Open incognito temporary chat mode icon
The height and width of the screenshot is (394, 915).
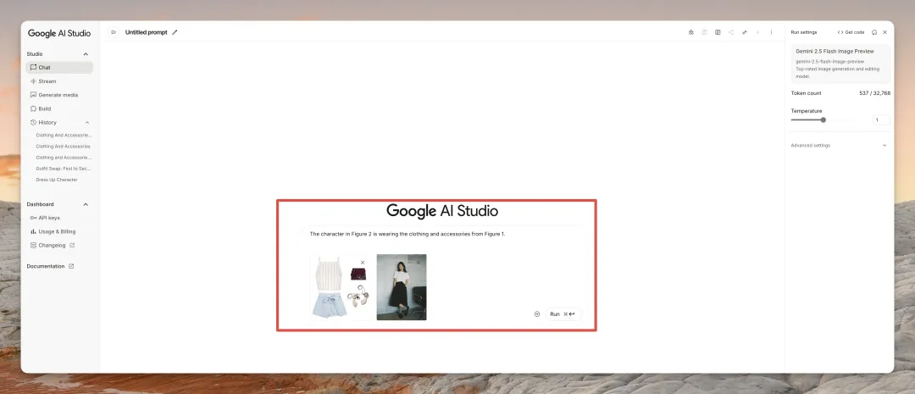[691, 32]
